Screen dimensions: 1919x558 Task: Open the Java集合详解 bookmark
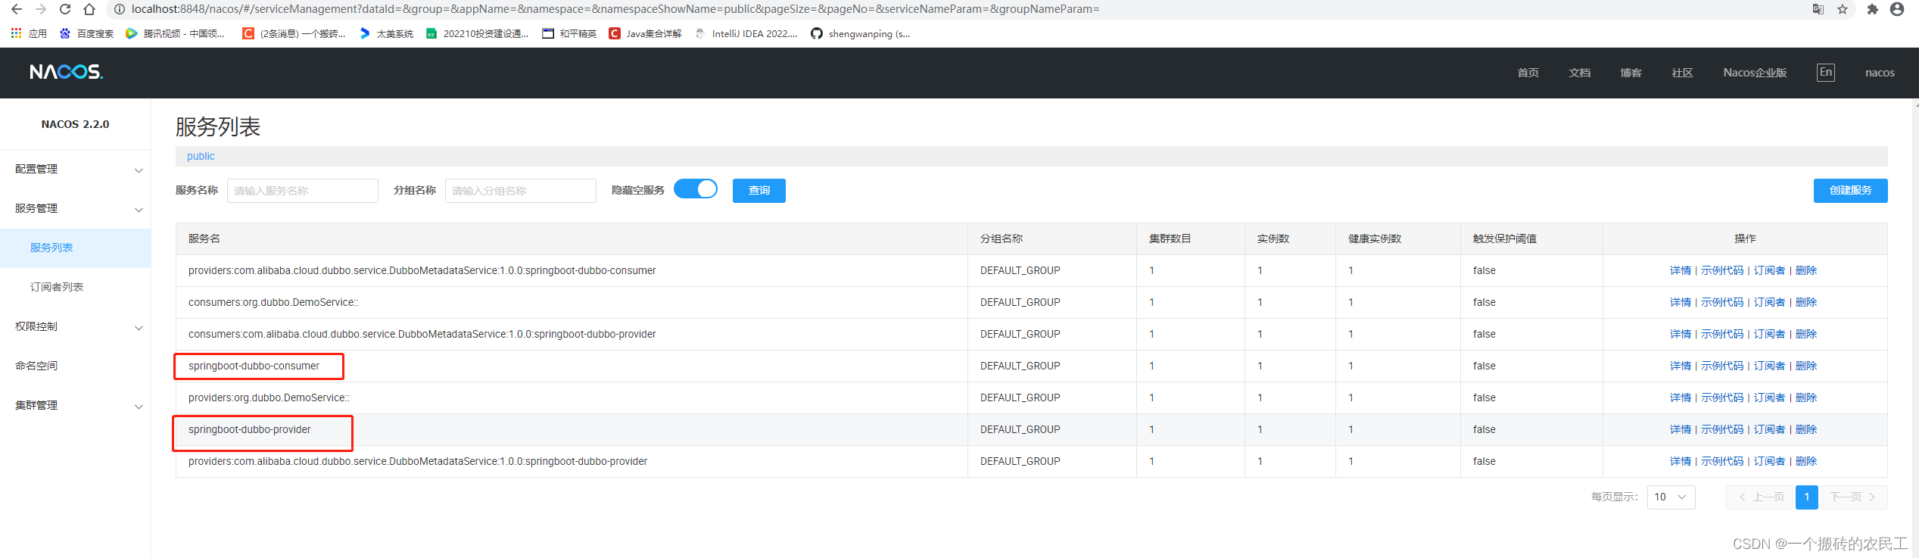coord(645,33)
